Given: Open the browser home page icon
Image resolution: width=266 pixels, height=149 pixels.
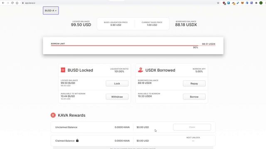Looking at the screenshot, I should tap(17, 3).
